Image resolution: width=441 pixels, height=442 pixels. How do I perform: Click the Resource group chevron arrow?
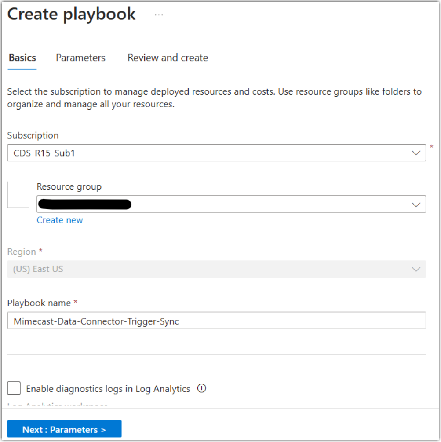click(415, 205)
